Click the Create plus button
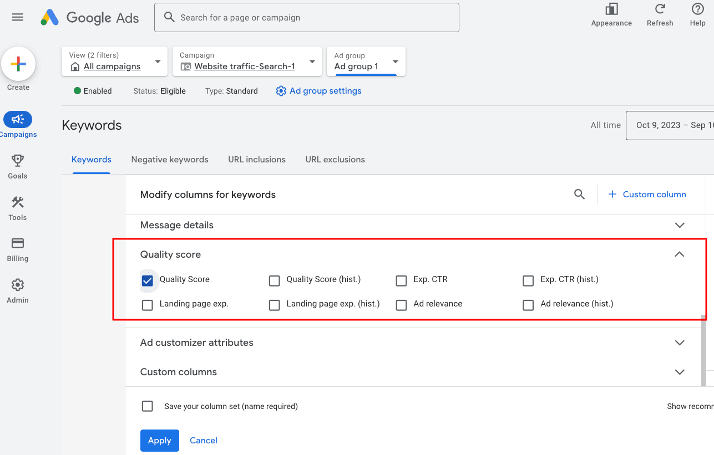 (x=18, y=64)
